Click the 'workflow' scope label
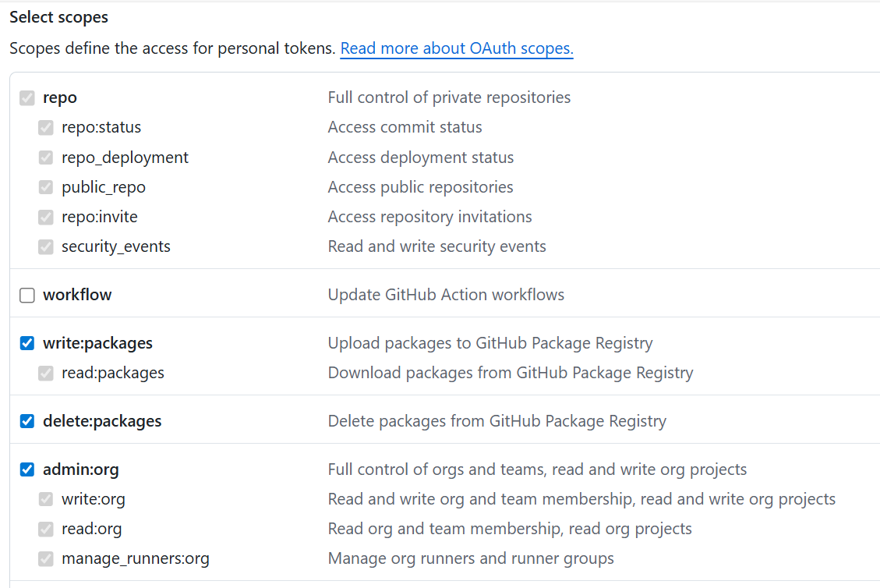Image resolution: width=880 pixels, height=588 pixels. tap(77, 295)
